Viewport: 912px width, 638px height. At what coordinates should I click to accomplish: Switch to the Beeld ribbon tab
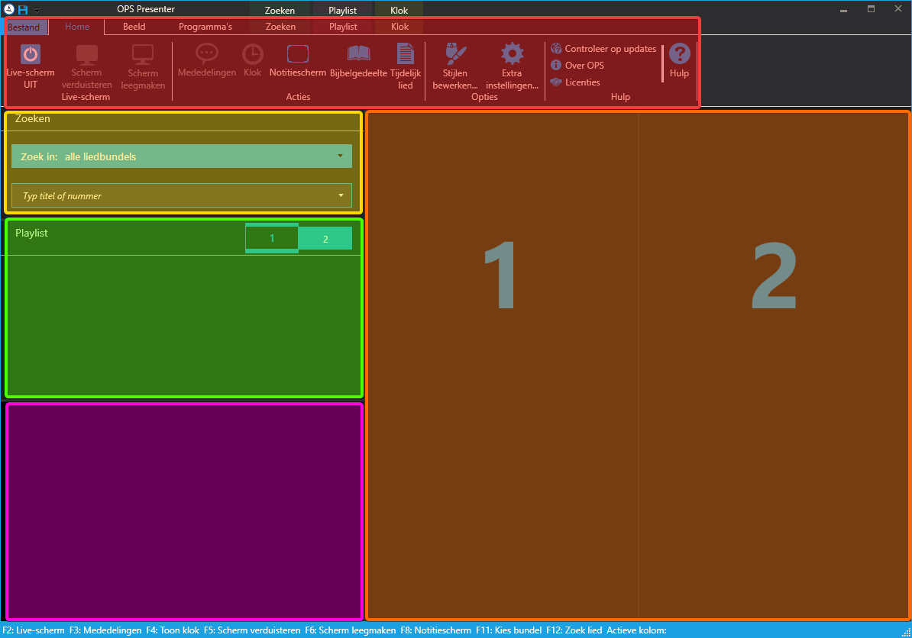click(x=134, y=27)
